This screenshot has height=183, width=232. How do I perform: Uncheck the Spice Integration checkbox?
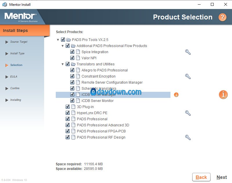click(72, 52)
